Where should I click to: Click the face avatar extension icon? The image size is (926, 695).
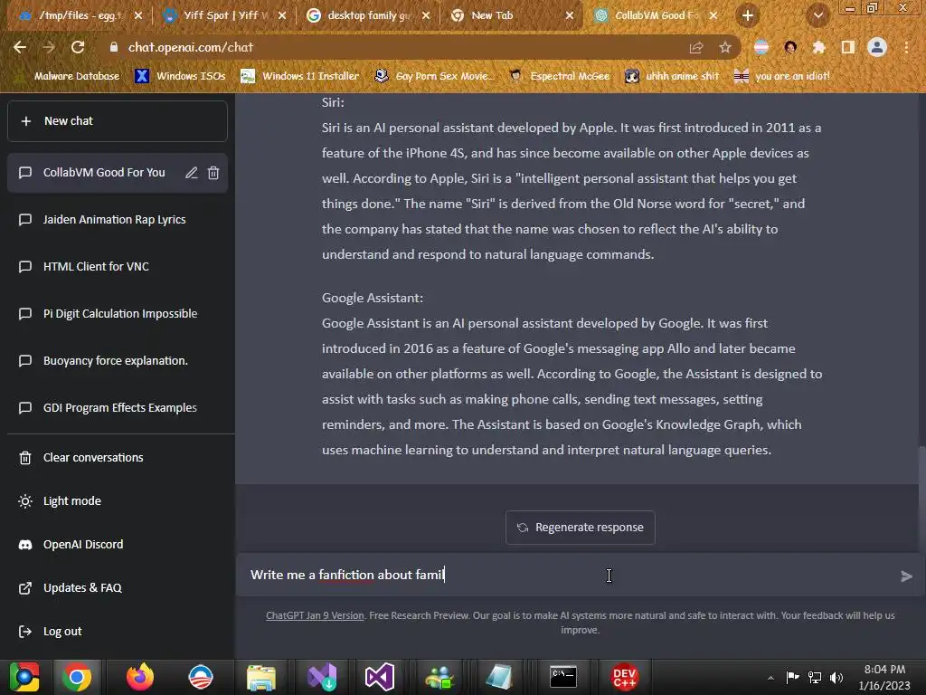790,47
